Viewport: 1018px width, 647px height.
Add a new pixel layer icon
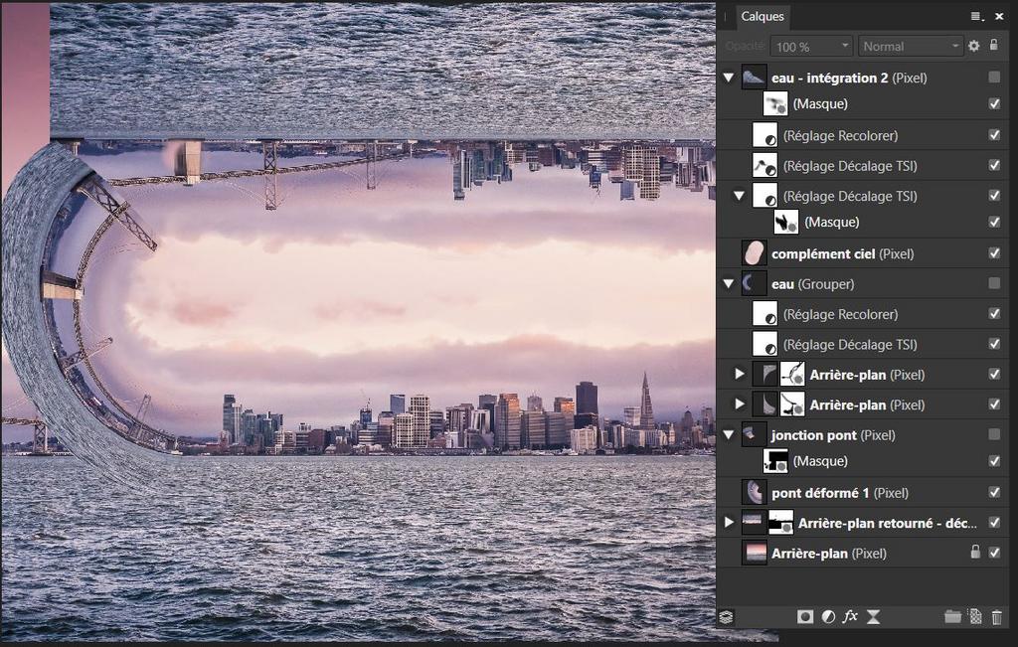(x=975, y=616)
